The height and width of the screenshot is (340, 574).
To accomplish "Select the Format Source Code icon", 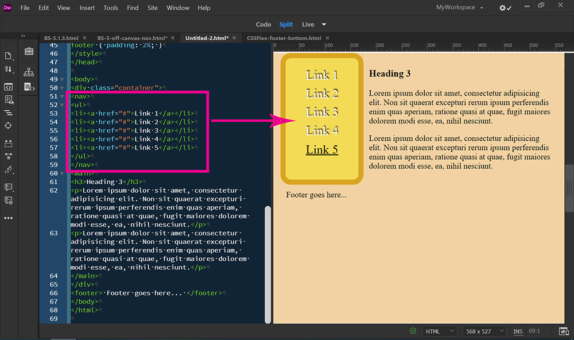I will pos(7,113).
